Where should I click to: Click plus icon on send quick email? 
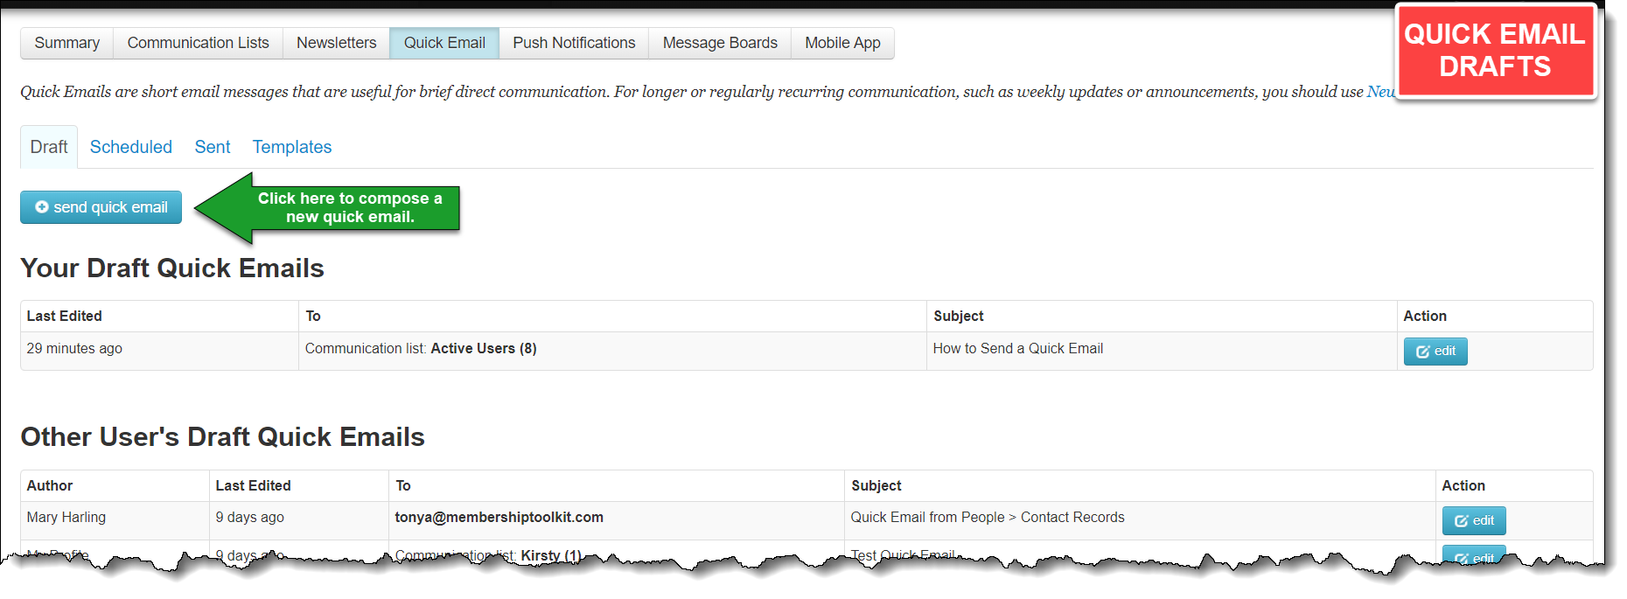click(42, 207)
